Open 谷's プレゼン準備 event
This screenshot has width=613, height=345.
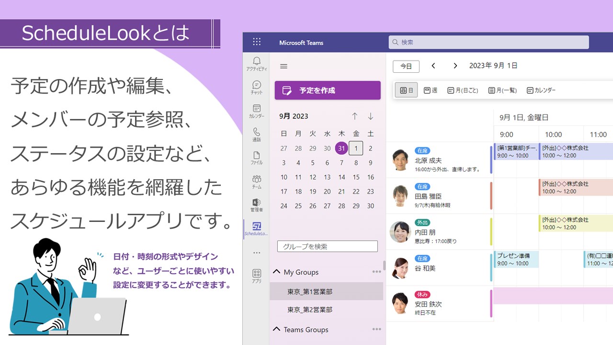[x=516, y=259]
